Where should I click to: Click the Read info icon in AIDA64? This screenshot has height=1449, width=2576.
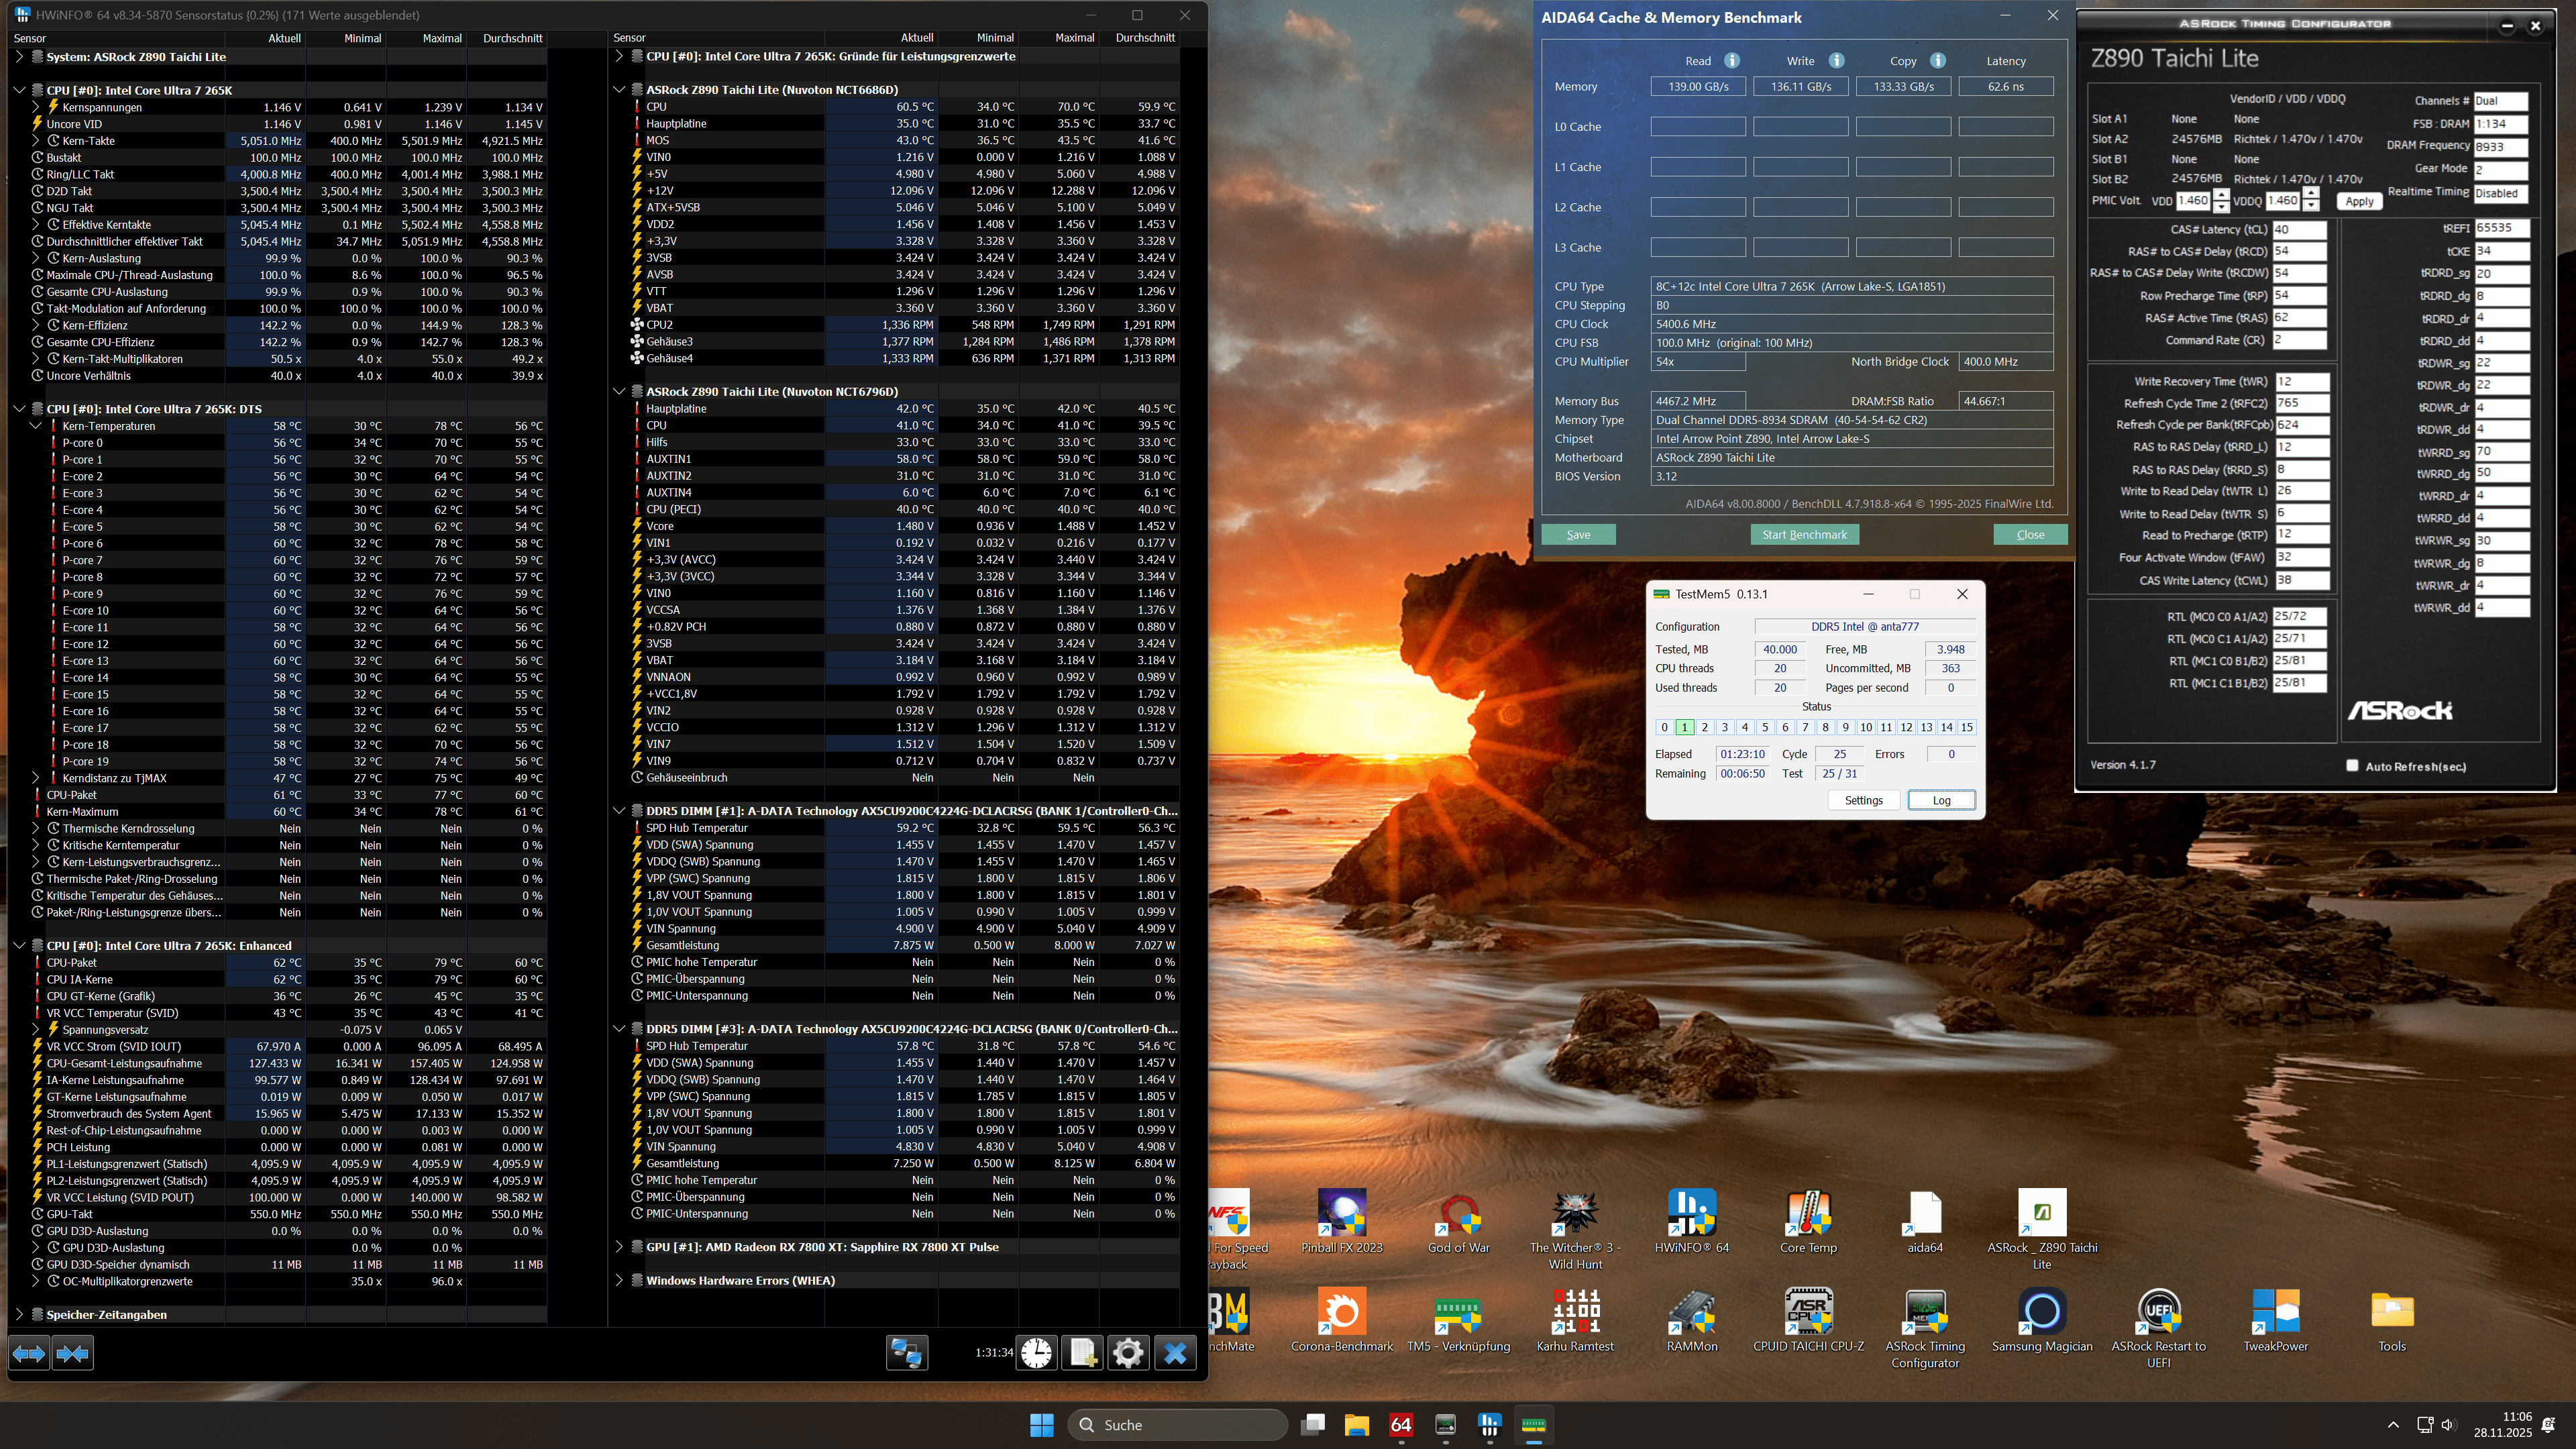coord(1732,61)
